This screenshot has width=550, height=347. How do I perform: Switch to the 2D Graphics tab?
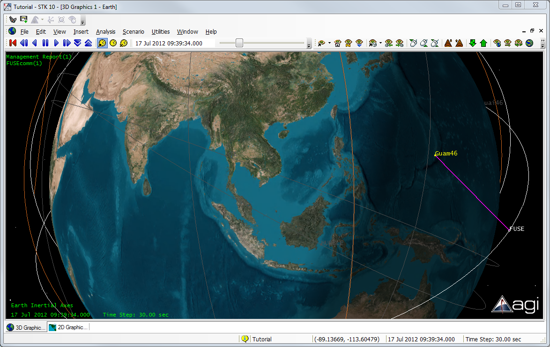pyautogui.click(x=68, y=327)
